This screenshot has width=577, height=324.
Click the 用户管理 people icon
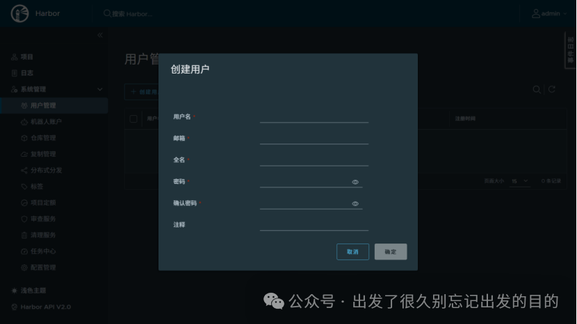[24, 105]
